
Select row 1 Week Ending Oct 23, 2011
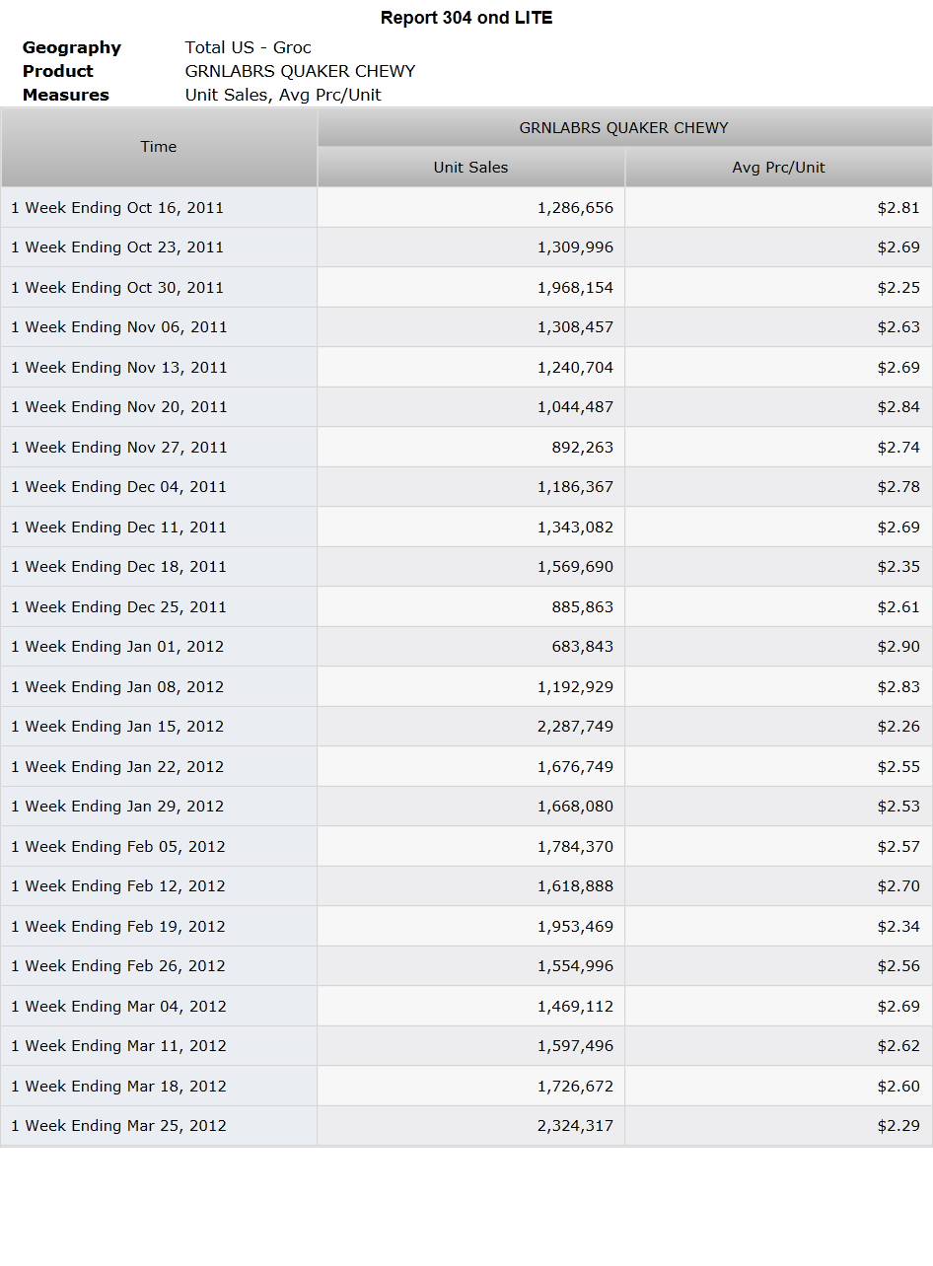tap(466, 247)
